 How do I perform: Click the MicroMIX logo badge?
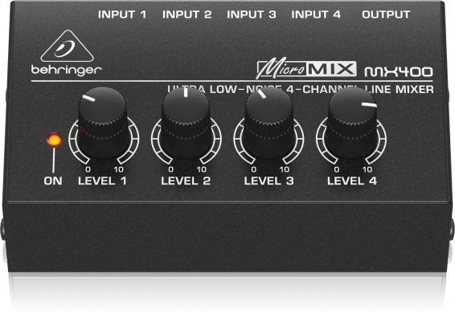click(306, 69)
